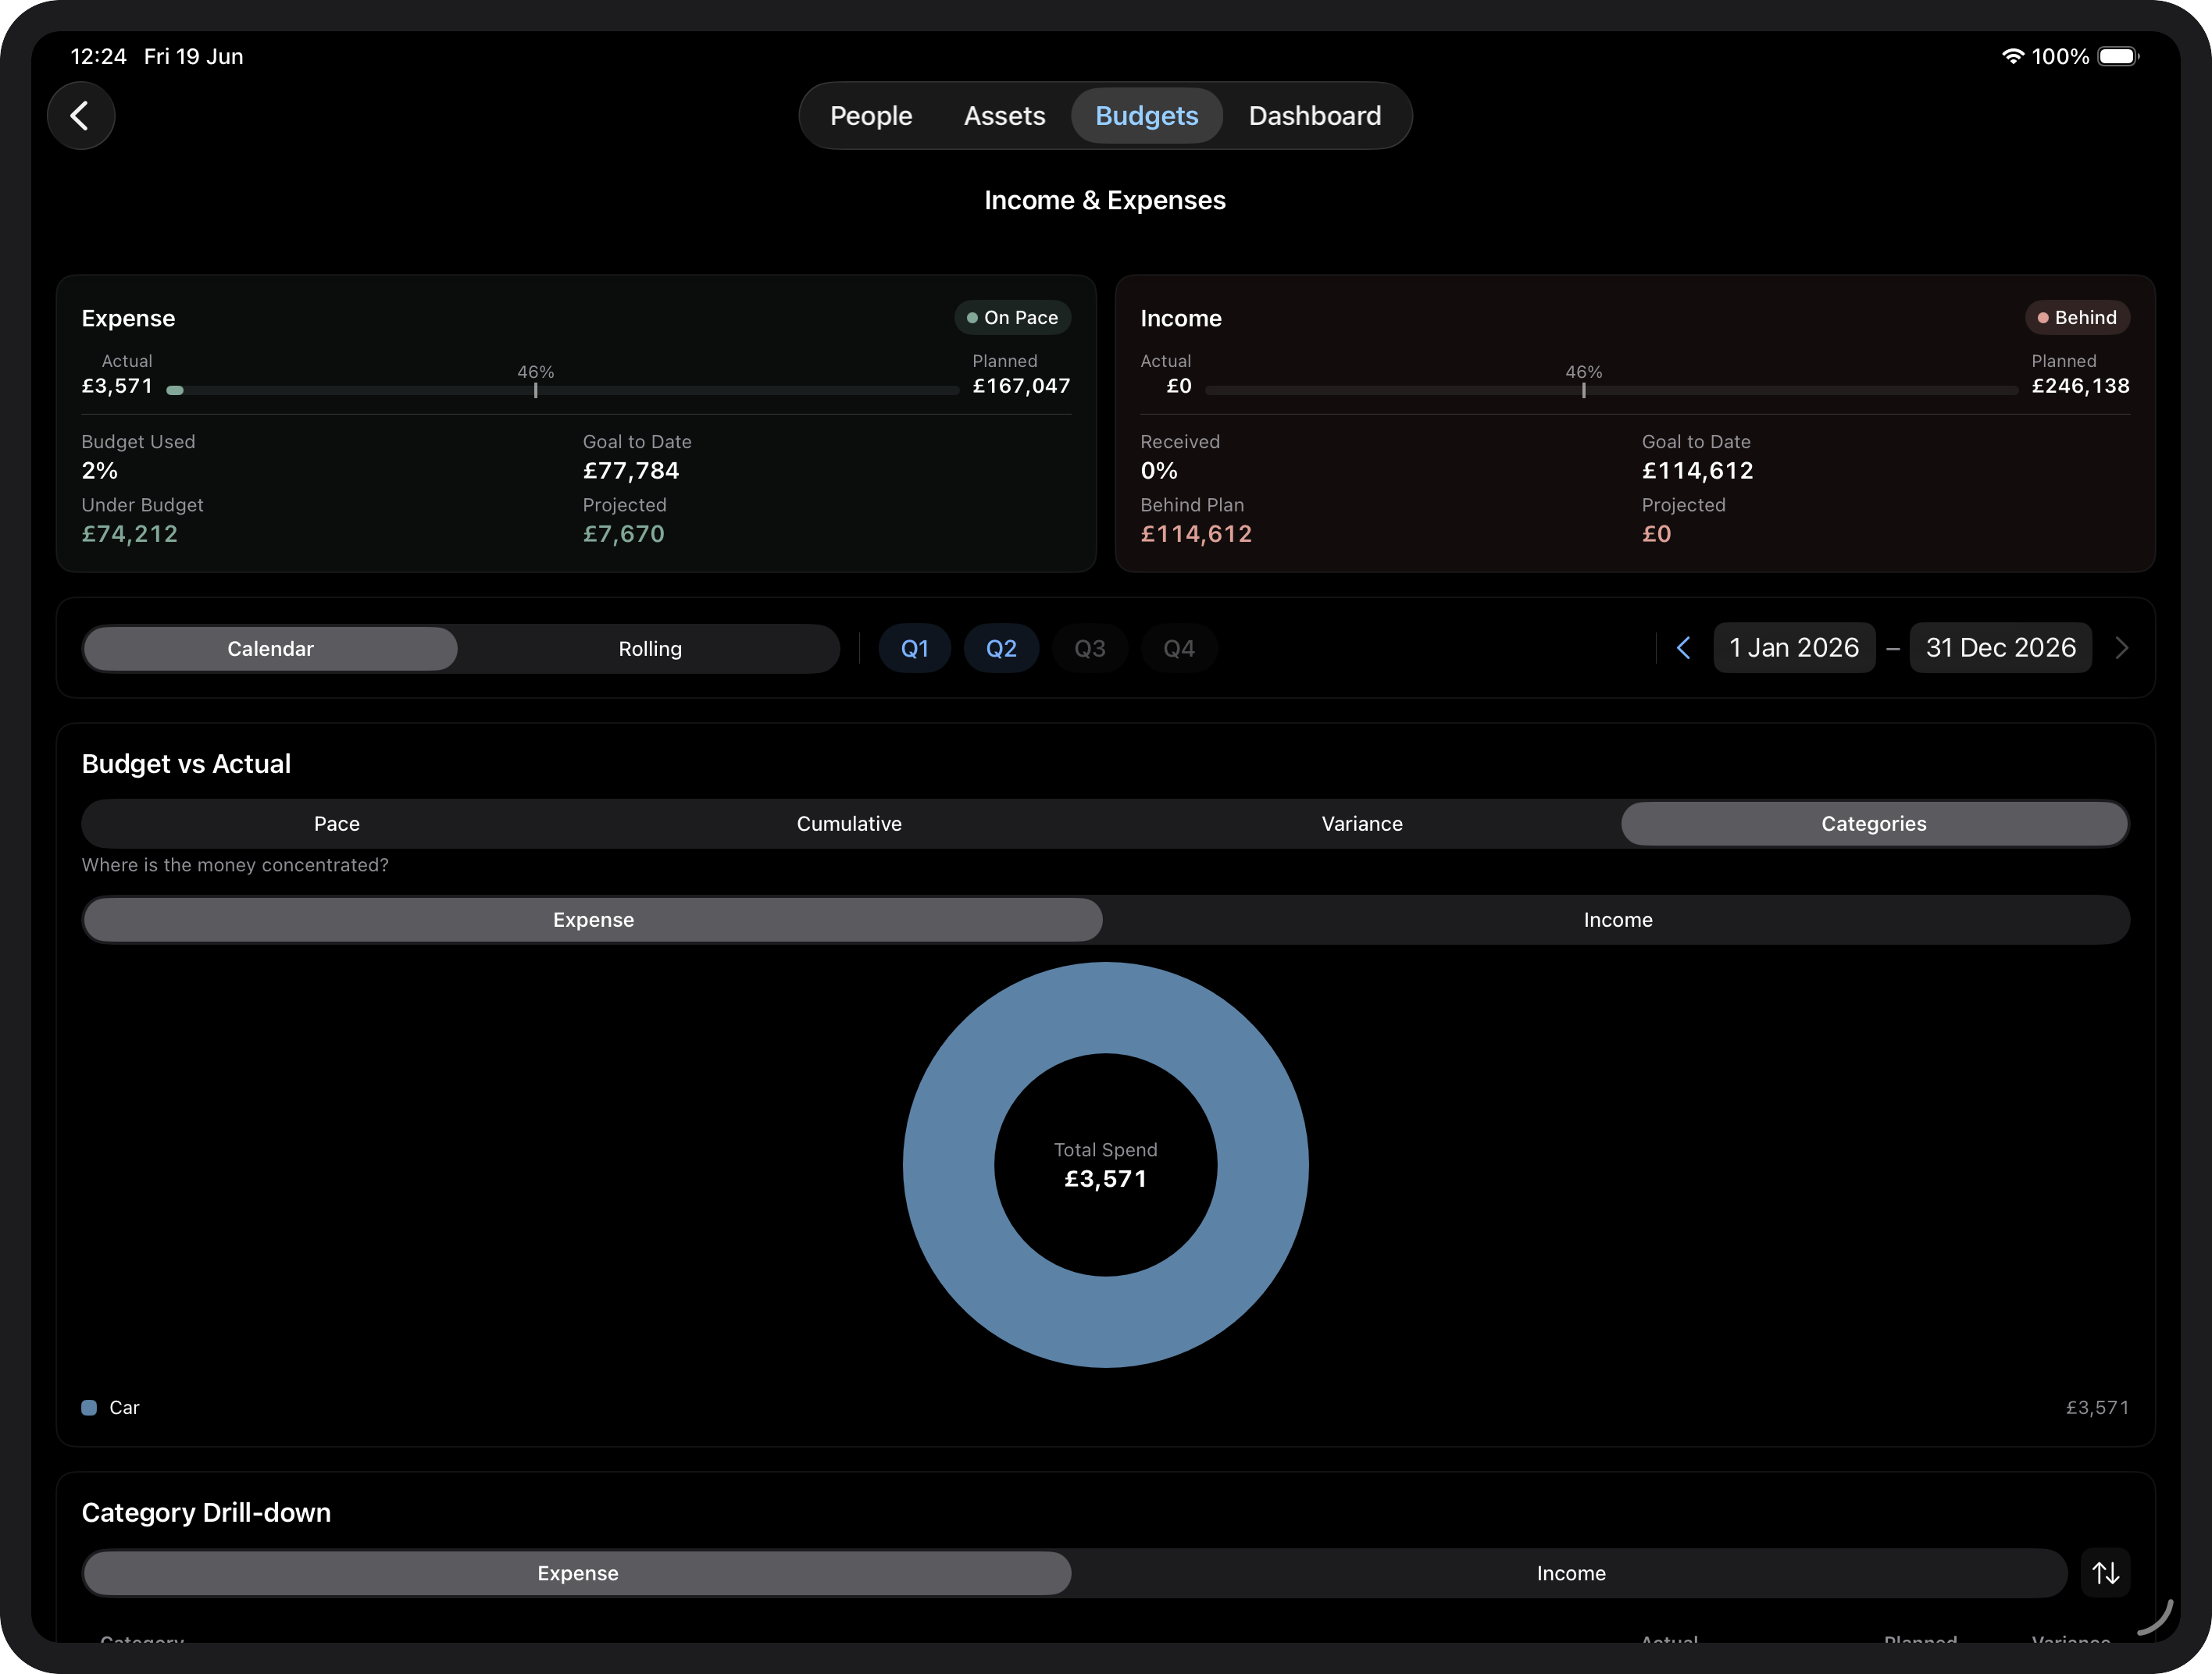Toggle the Q2 quarter filter
The image size is (2212, 1674).
(x=1001, y=649)
